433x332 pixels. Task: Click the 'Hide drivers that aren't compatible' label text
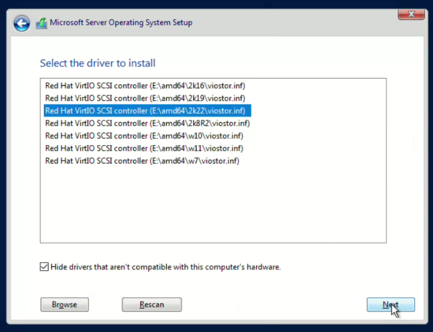point(165,267)
